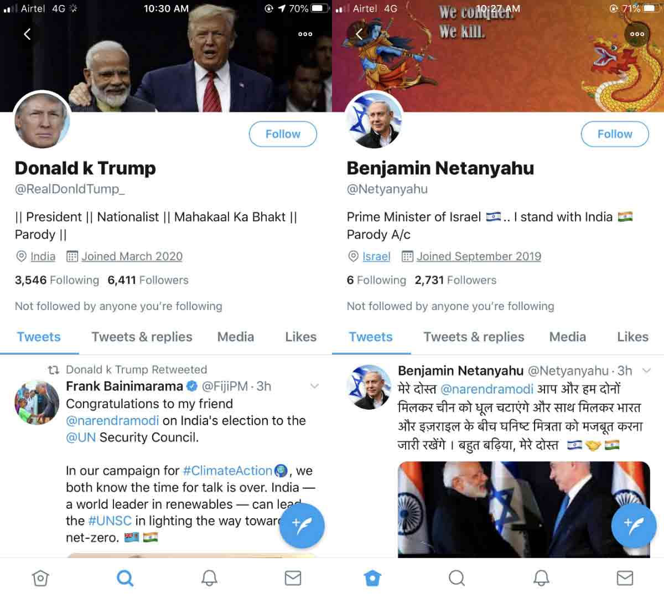Image resolution: width=664 pixels, height=598 pixels.
Task: Open notifications bell on left screen
Action: point(209,578)
